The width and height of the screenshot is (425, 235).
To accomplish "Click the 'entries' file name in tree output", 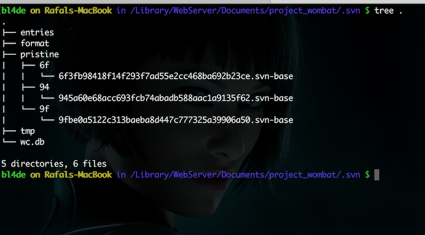I will coord(37,32).
